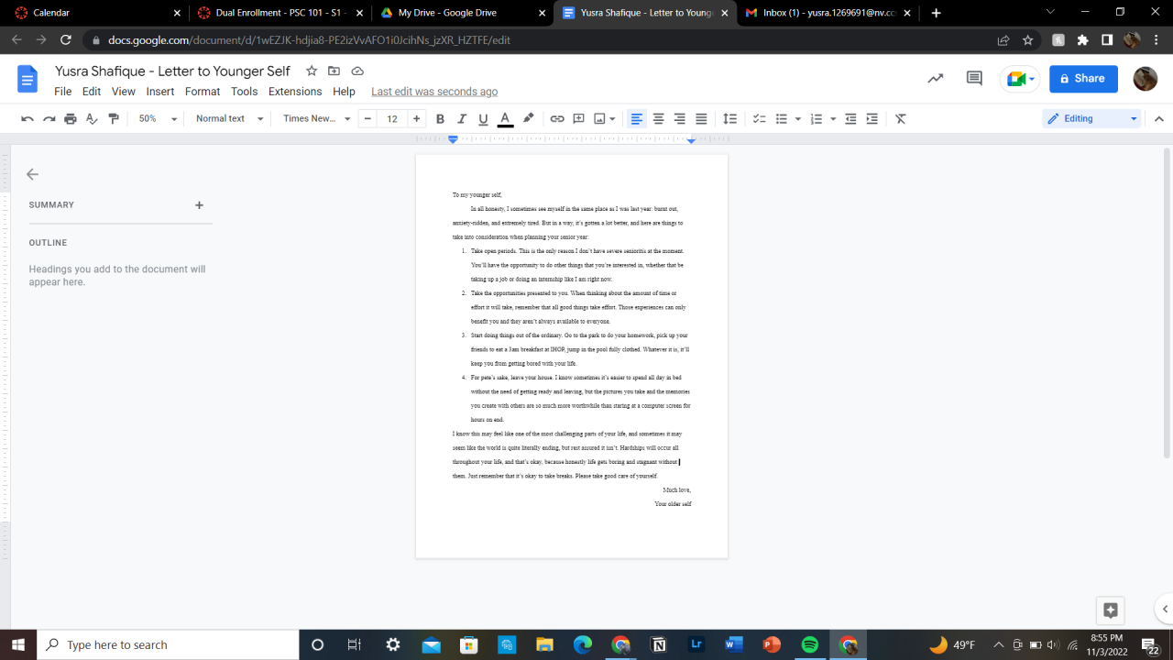Screen dimensions: 1173x660
Task: Set center text alignment
Action: [658, 118]
